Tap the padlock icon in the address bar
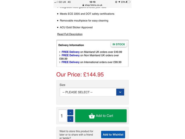 coord(83,5)
